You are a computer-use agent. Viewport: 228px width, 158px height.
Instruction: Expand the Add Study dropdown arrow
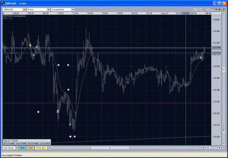(x=17, y=148)
